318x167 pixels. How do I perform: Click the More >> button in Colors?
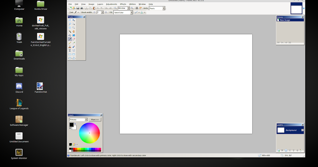click(95, 120)
